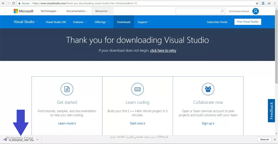This screenshot has width=278, height=144.
Task: Open download item options caret
Action: point(37,140)
